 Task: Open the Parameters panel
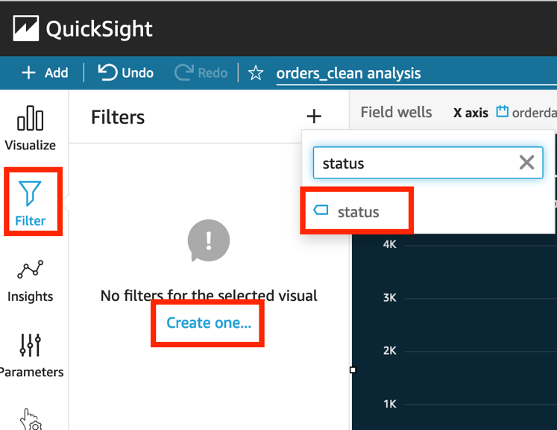tap(31, 355)
